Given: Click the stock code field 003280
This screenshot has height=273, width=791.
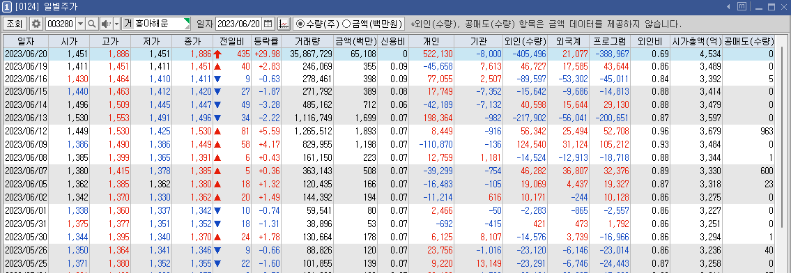Looking at the screenshot, I should pos(60,24).
